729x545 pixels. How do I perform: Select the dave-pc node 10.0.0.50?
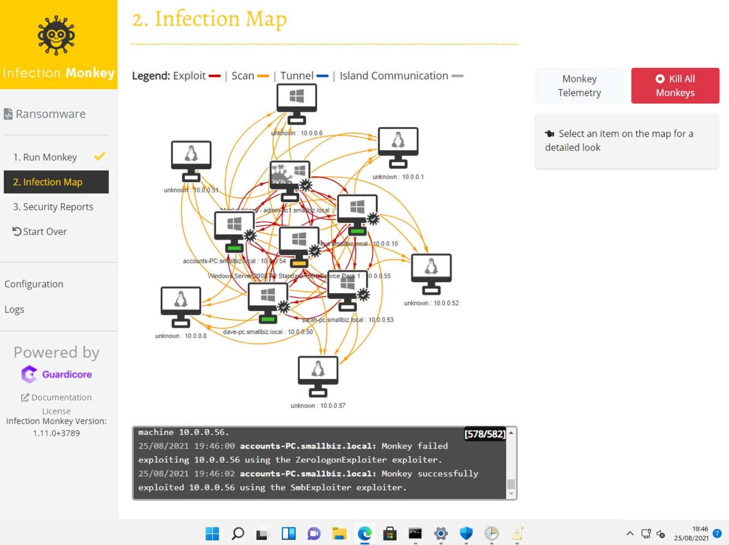coord(268,303)
